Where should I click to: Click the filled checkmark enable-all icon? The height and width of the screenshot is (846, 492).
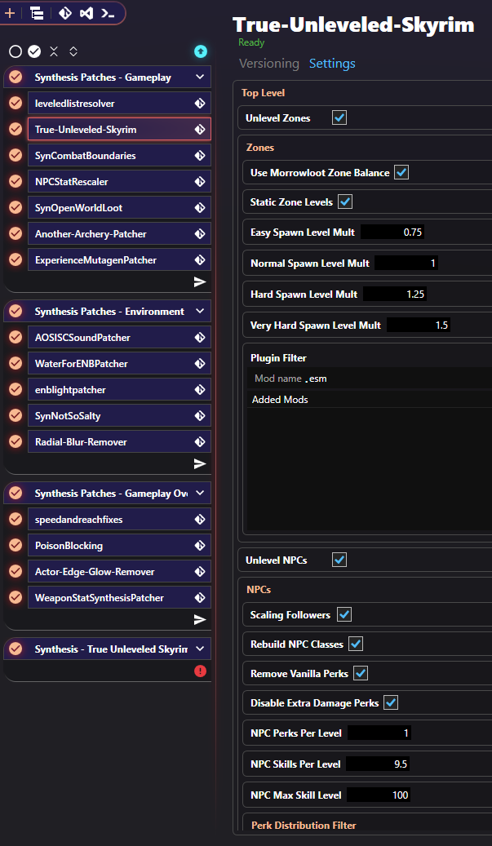[x=34, y=51]
